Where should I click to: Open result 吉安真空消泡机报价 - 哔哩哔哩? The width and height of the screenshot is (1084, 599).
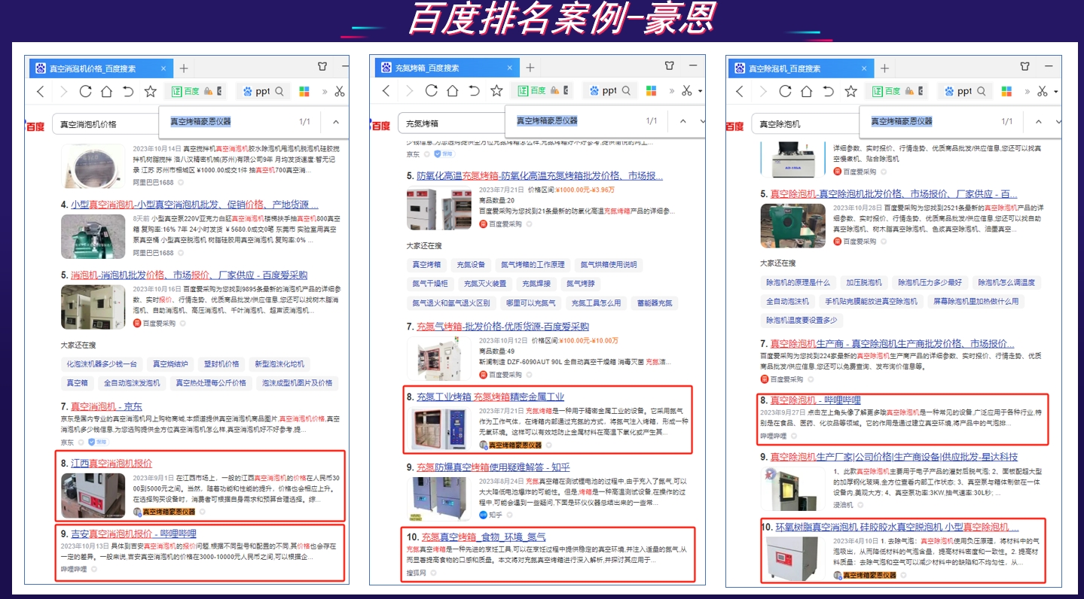click(x=133, y=534)
